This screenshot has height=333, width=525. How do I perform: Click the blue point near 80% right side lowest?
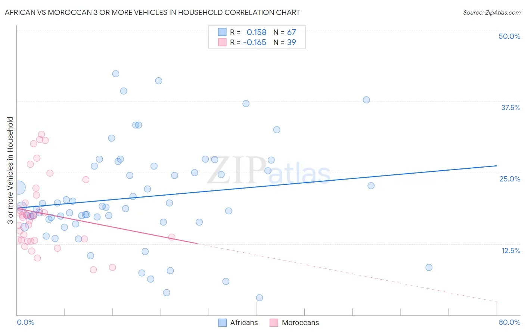pos(429,267)
